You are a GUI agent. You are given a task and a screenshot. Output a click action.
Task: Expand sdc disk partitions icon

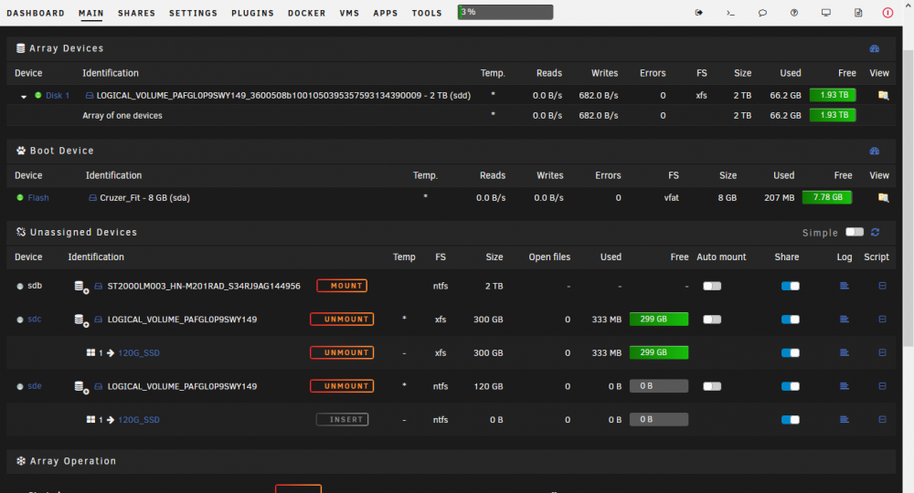(81, 320)
